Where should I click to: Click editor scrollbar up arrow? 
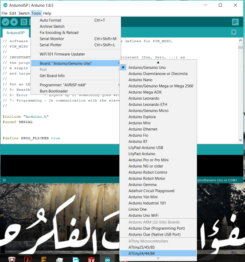pyautogui.click(x=240, y=40)
